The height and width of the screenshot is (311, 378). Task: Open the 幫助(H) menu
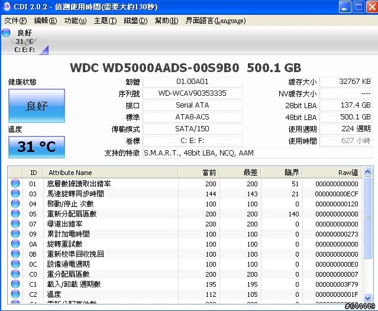click(166, 21)
